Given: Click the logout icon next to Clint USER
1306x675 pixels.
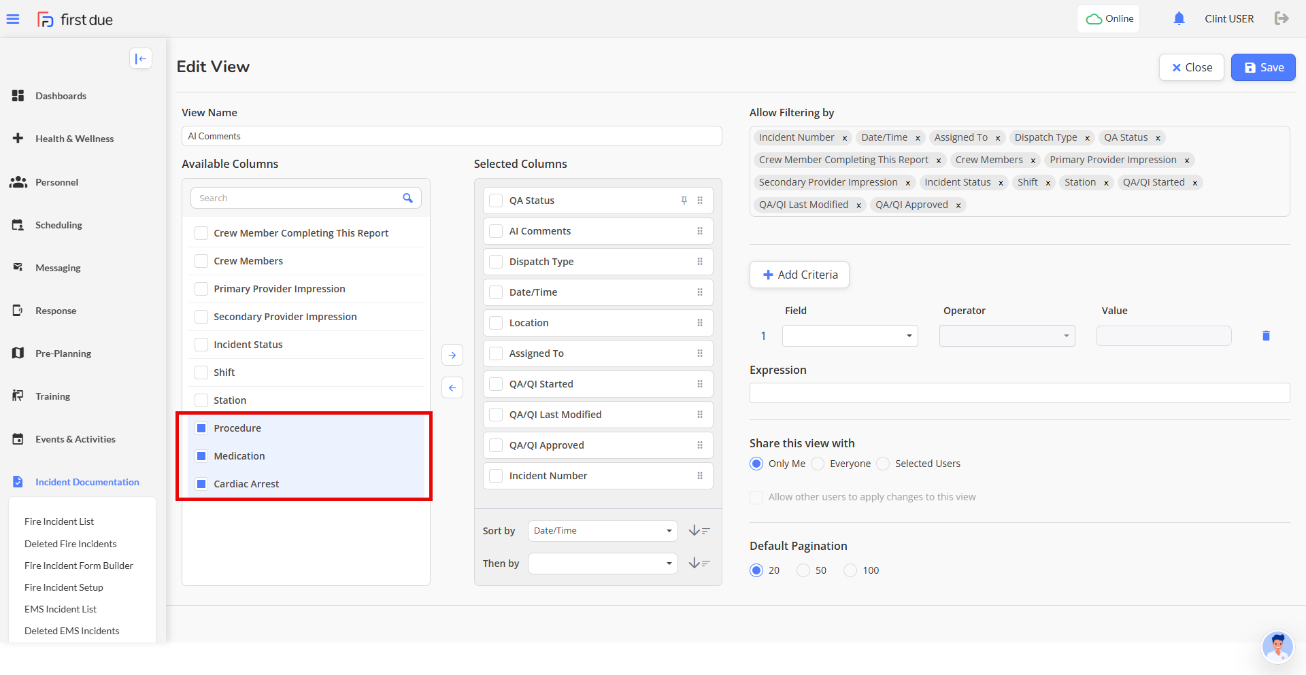Looking at the screenshot, I should [1282, 18].
